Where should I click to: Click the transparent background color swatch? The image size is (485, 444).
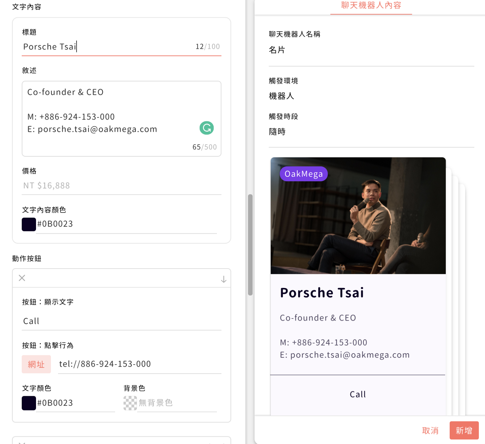130,403
